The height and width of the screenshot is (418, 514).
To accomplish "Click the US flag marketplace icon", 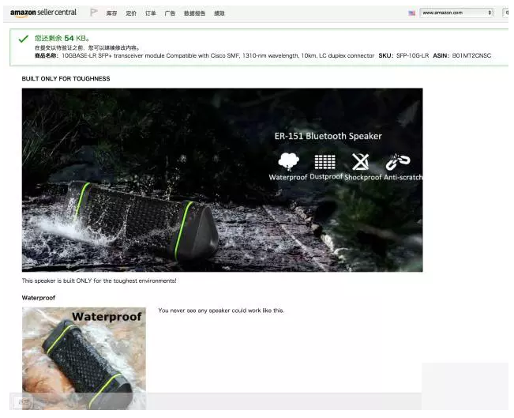I will coord(411,13).
